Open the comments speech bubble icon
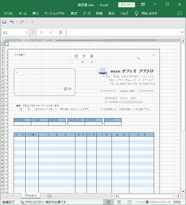 click(x=179, y=13)
